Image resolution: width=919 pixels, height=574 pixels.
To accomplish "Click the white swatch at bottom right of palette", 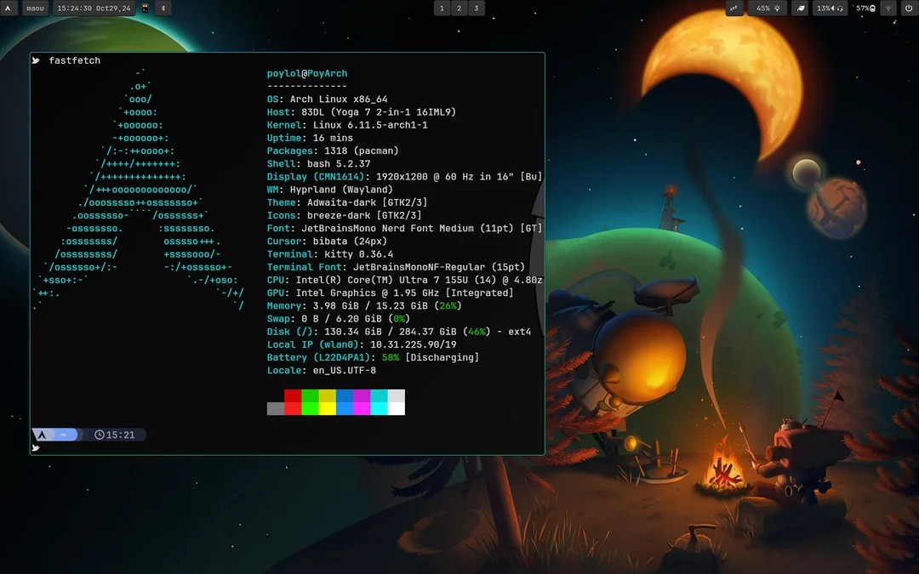I will 397,408.
